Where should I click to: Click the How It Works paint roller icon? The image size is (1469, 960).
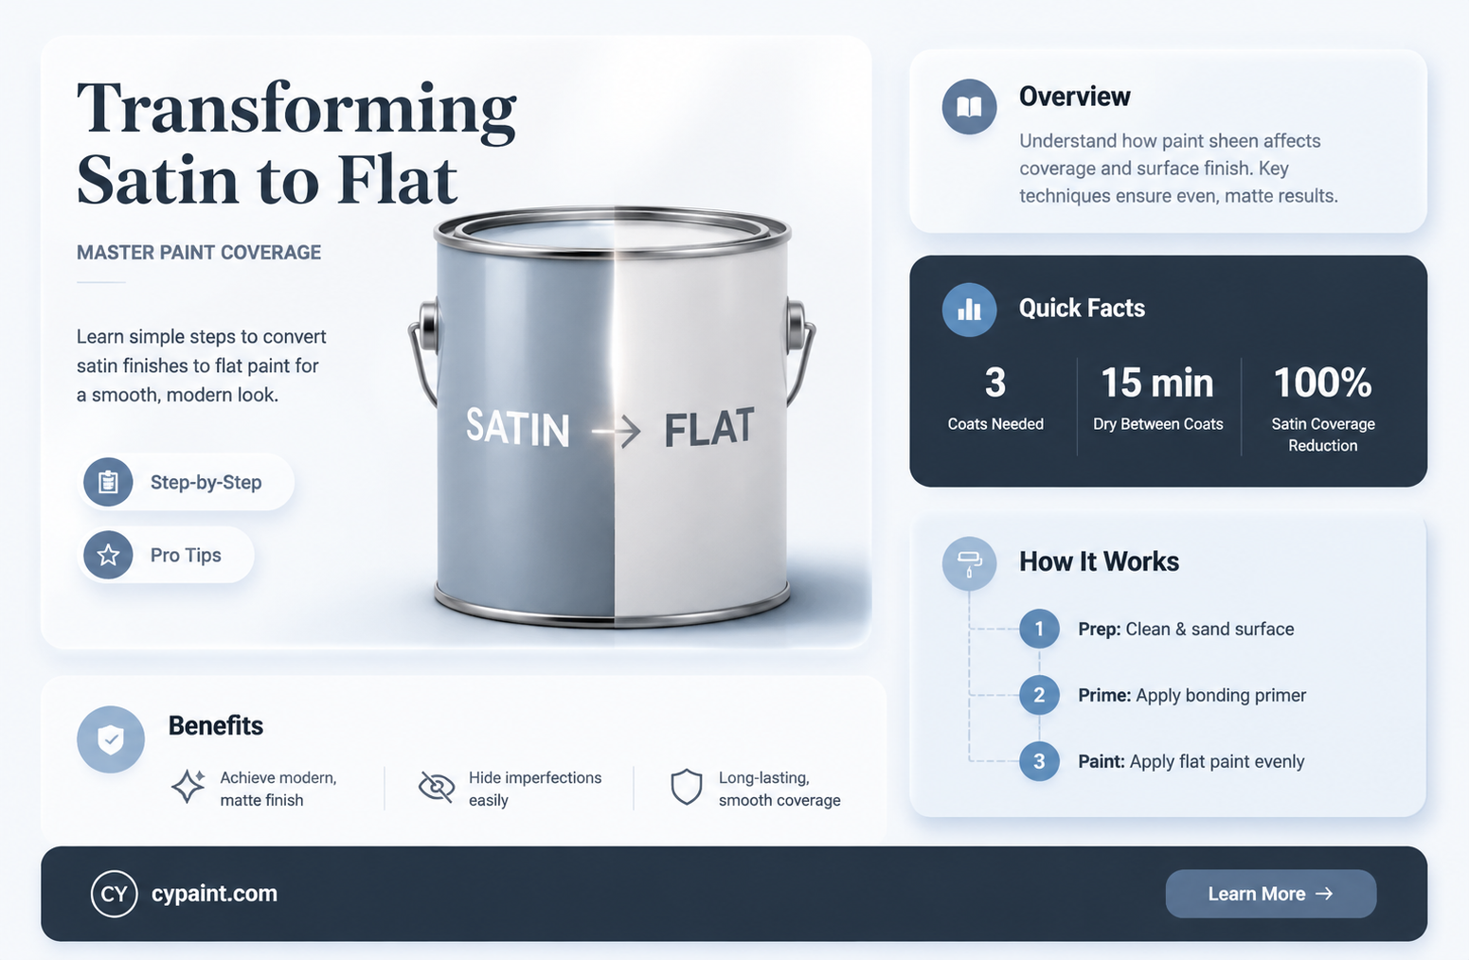[969, 563]
